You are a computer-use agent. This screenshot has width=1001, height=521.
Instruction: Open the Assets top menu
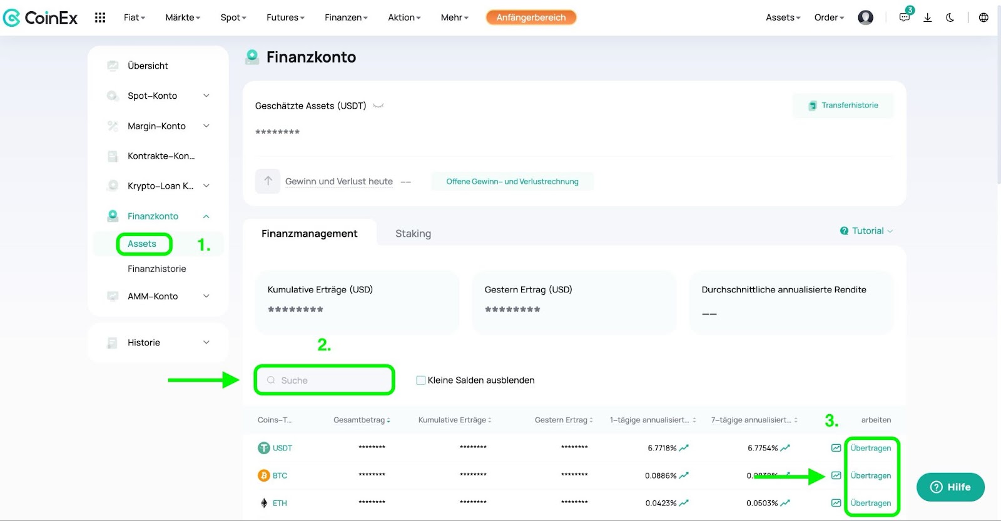click(x=783, y=17)
